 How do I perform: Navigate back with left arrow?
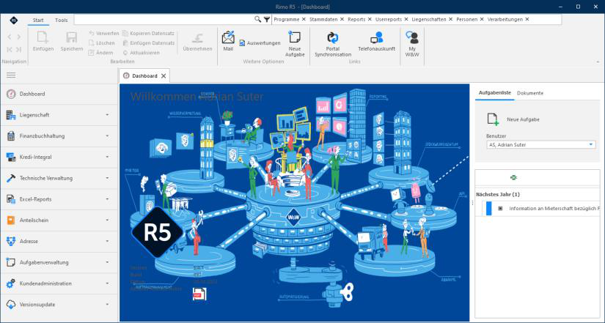10,37
